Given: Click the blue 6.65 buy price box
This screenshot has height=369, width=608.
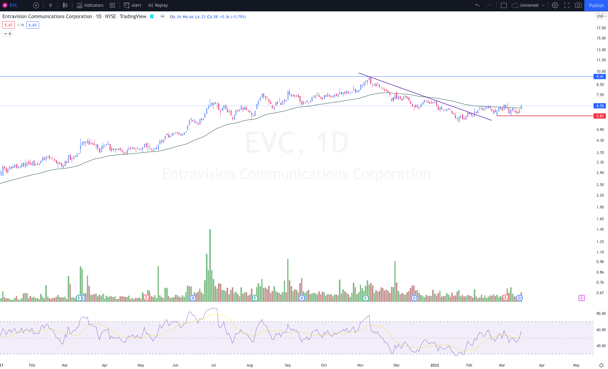Looking at the screenshot, I should 33,25.
